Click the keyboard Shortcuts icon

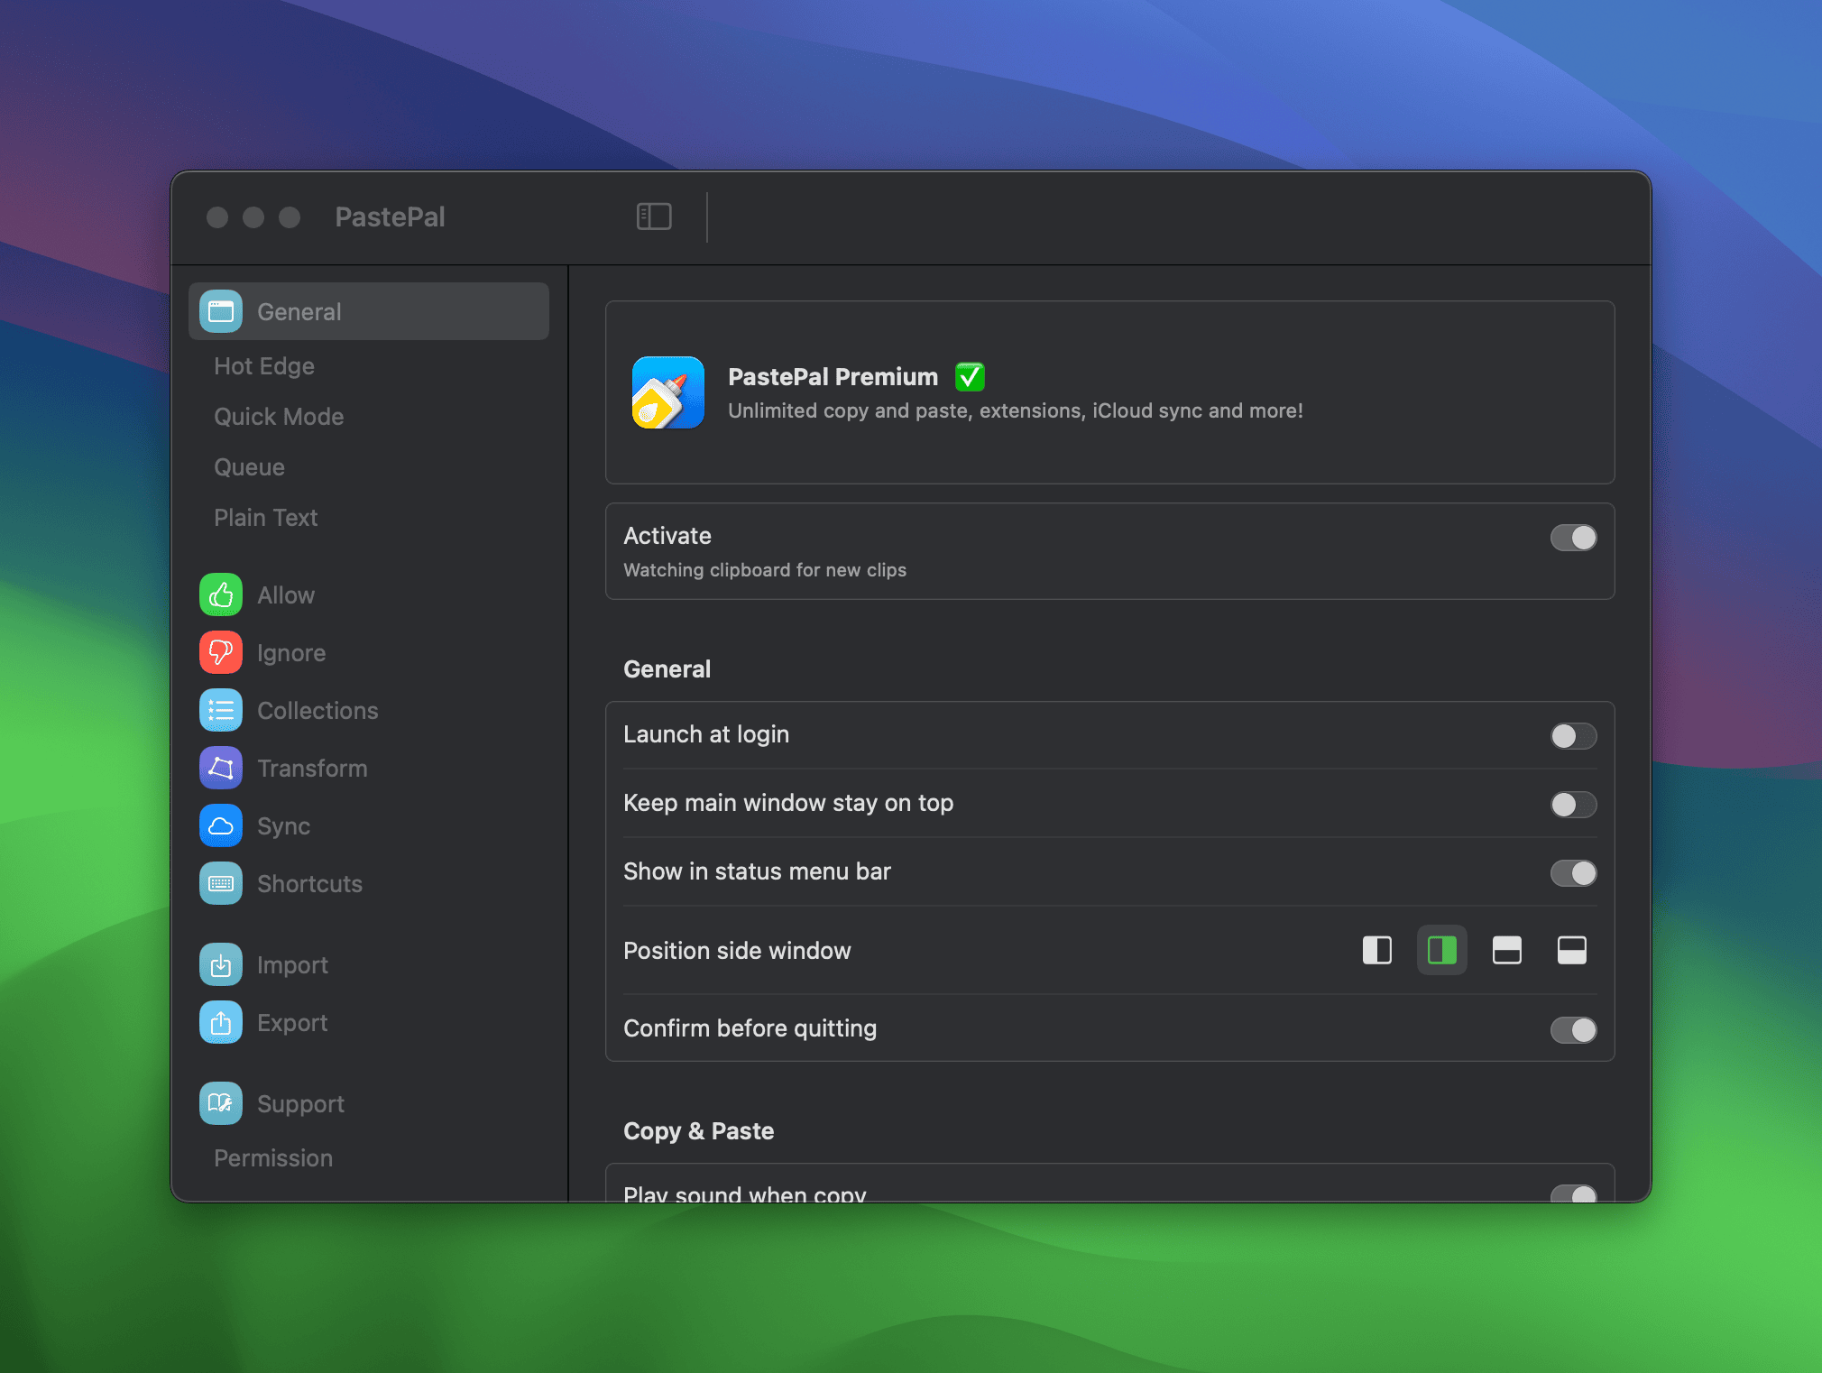(221, 883)
